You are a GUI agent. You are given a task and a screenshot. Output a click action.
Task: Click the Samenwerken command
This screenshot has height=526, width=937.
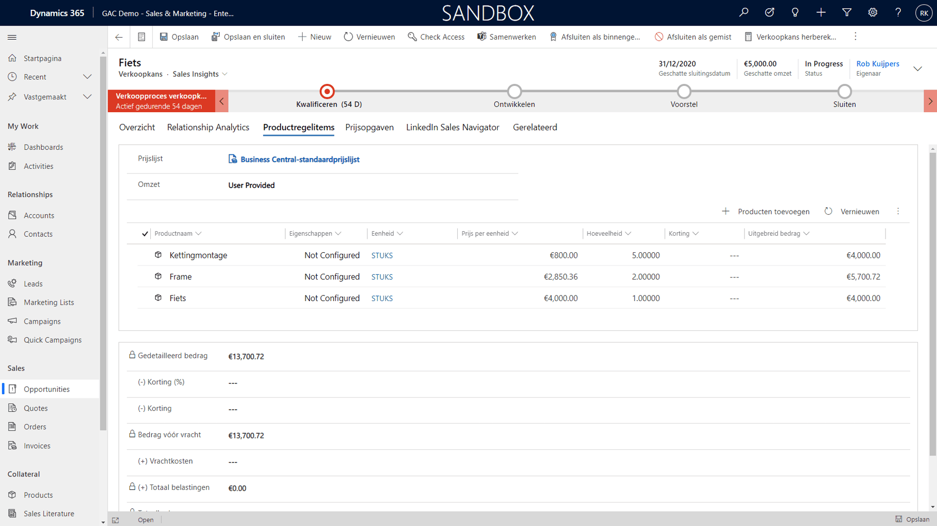[507, 37]
